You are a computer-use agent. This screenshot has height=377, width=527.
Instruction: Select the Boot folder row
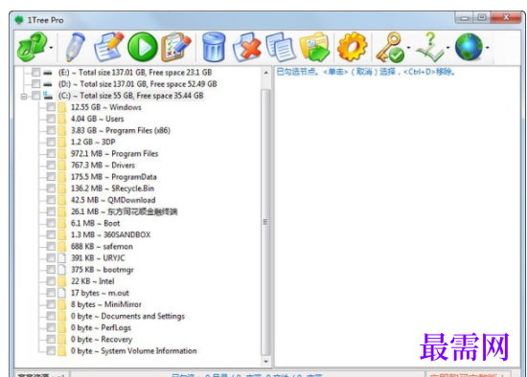pos(95,223)
